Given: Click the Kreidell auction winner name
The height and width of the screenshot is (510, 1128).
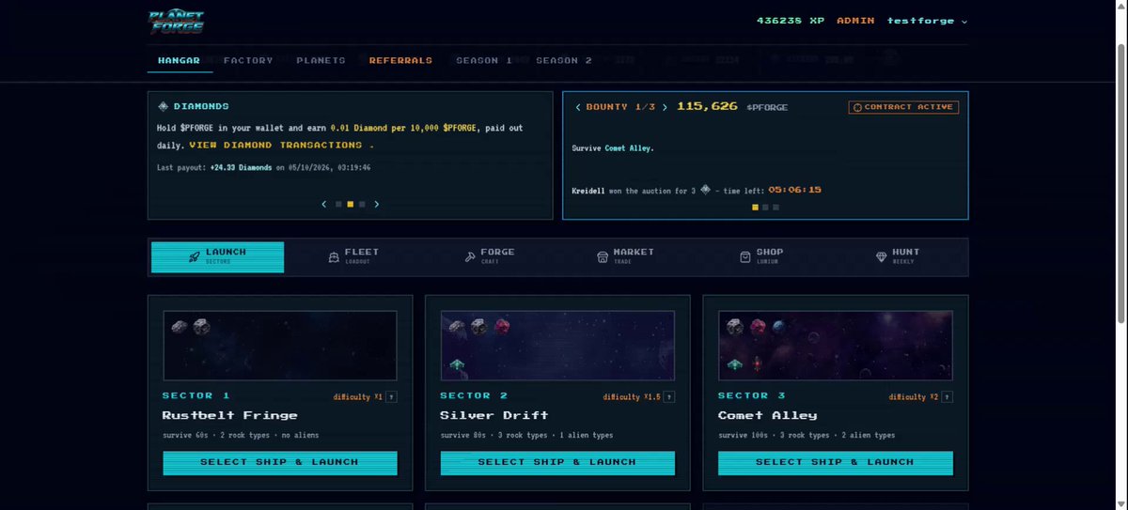Looking at the screenshot, I should (588, 190).
